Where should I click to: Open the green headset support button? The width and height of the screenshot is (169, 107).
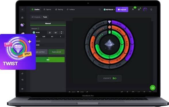point(153,87)
